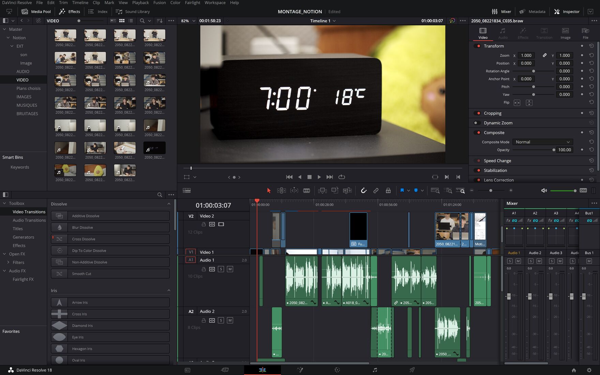Select the arrow Selection Mode tool

tap(269, 191)
